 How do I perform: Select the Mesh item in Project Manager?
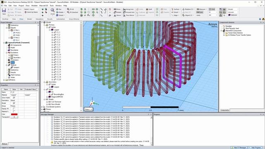12,62
